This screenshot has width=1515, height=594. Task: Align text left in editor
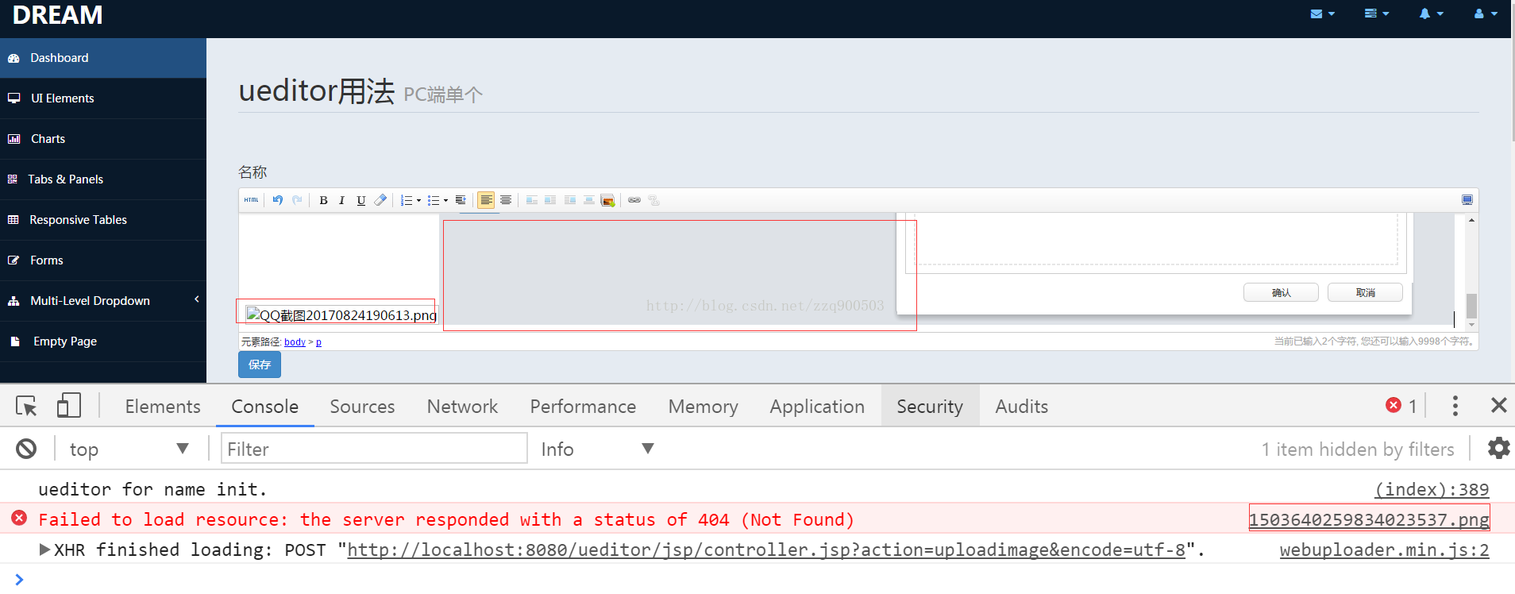(x=486, y=200)
